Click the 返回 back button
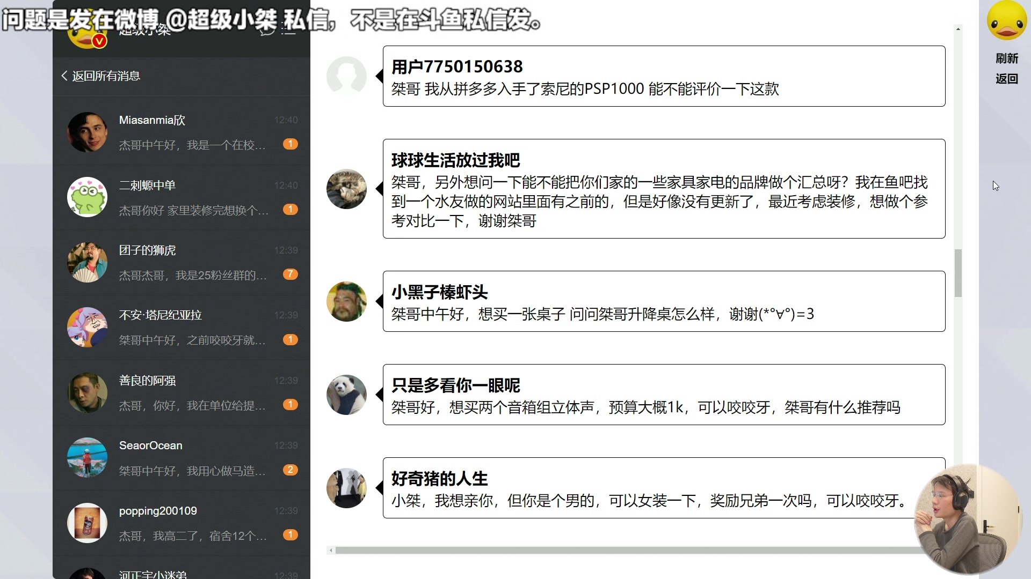1031x579 pixels. (x=1006, y=78)
